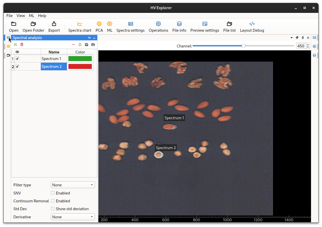Increase channel with spinbox up arrow
322x227 pixels.
coord(308,45)
